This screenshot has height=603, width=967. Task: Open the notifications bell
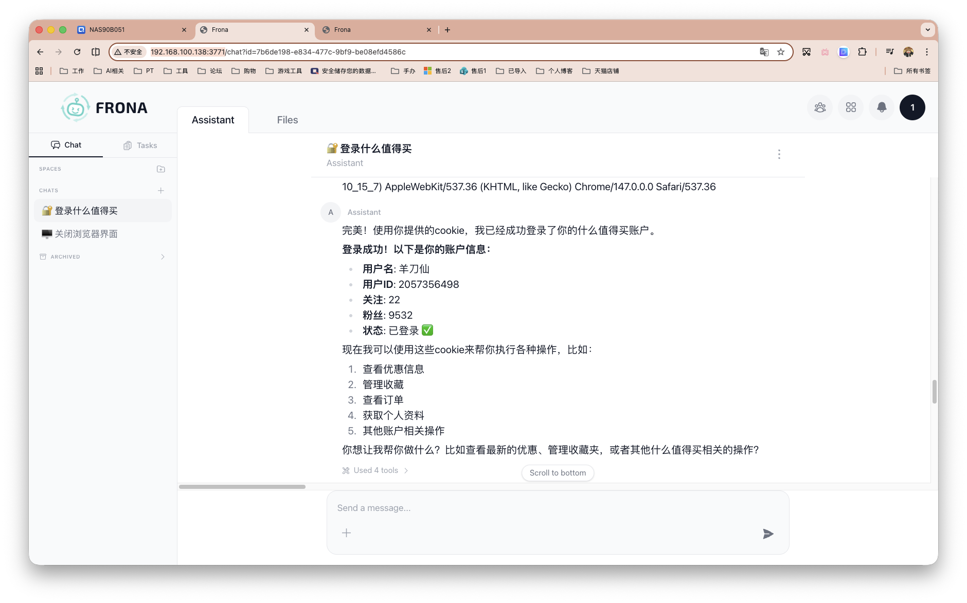point(881,107)
